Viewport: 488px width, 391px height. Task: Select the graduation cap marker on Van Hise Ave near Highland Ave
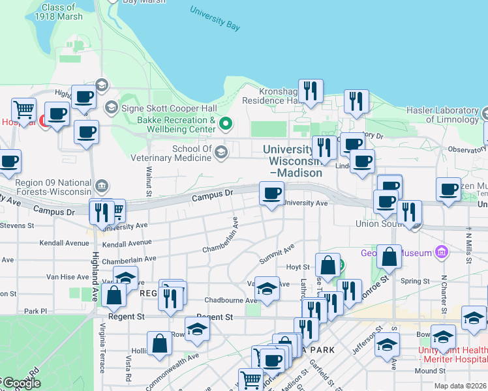coord(126,276)
